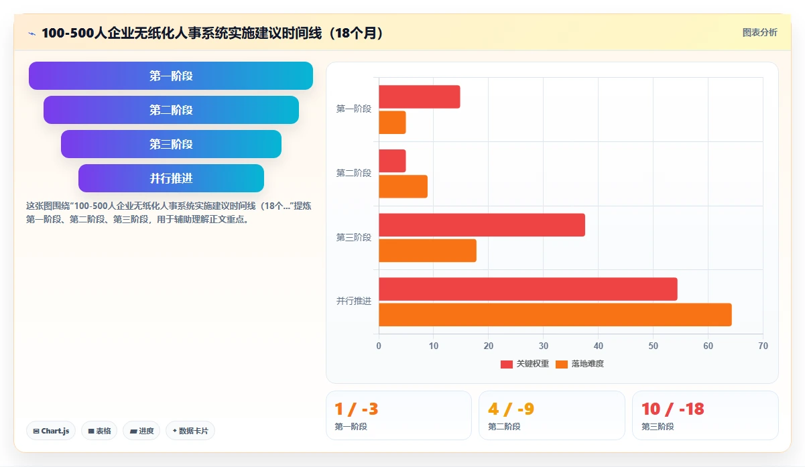
Task: Click the red 关键权重 bar for 并行推进
Action: (528, 289)
